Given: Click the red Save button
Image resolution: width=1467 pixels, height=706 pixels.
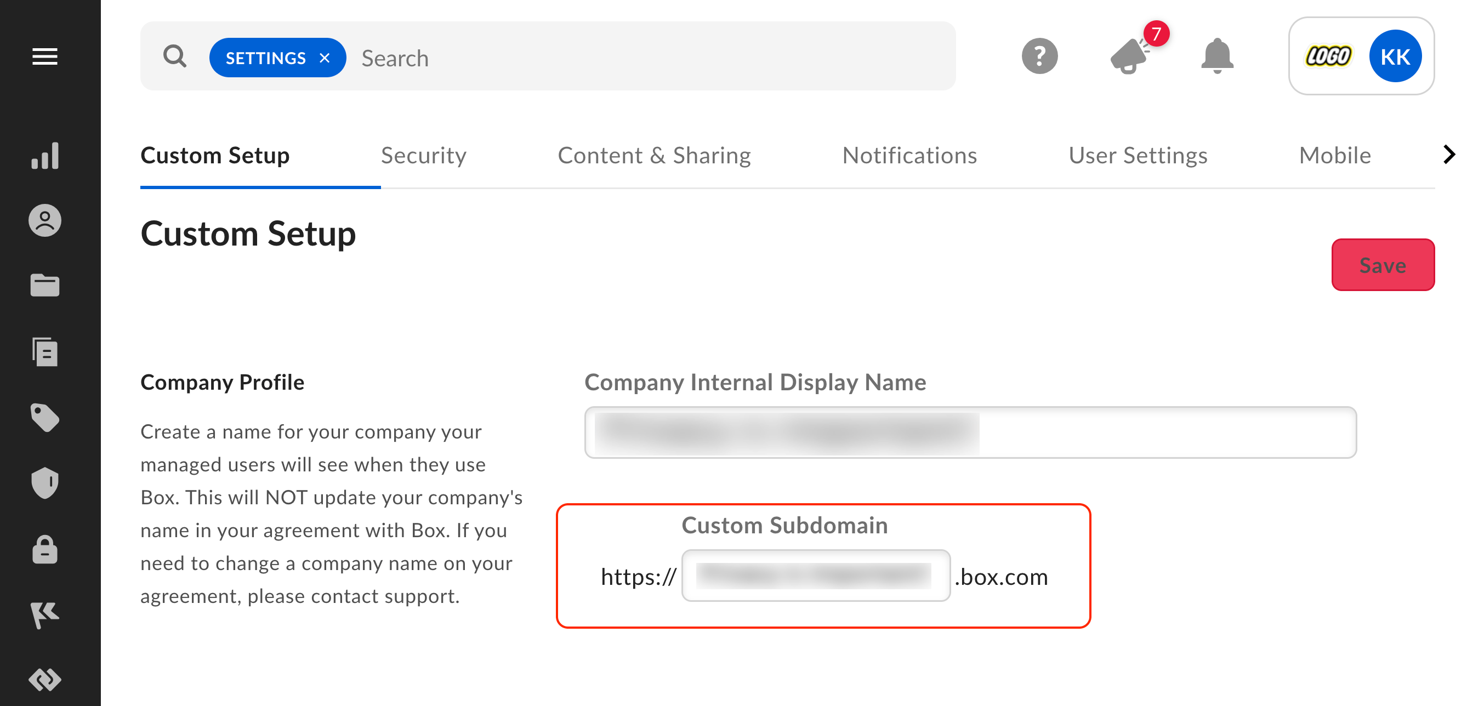Looking at the screenshot, I should 1382,265.
